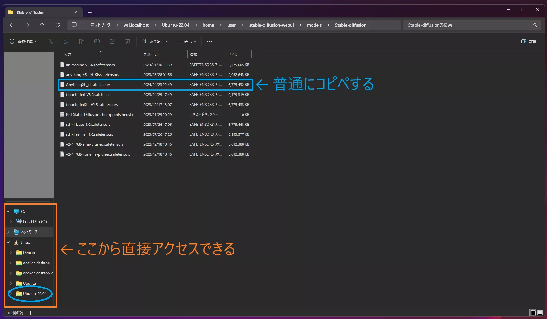The image size is (547, 319).
Task: Collapse the Linux tree item
Action: pos(9,242)
